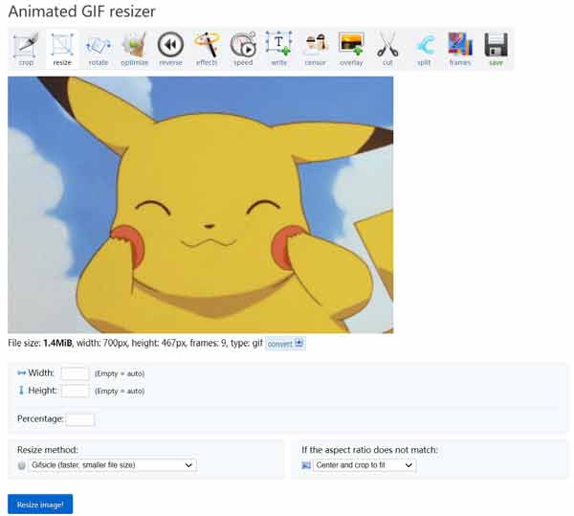574x516 pixels.
Task: Expand the aspect ratio mismatch dropdown
Action: point(364,465)
